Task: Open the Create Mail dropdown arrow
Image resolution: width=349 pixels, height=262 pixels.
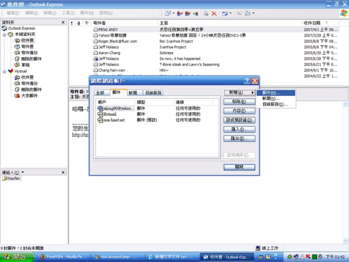Action: (x=174, y=13)
